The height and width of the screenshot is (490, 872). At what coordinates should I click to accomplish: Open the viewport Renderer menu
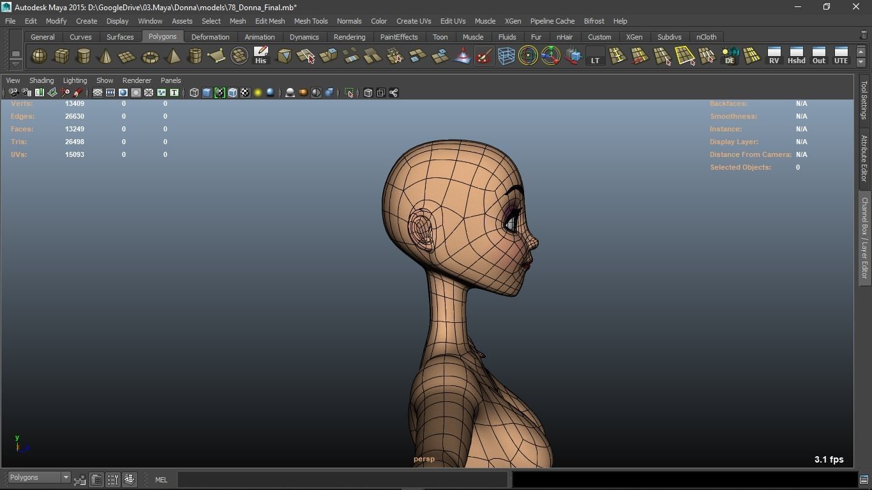[x=137, y=80]
